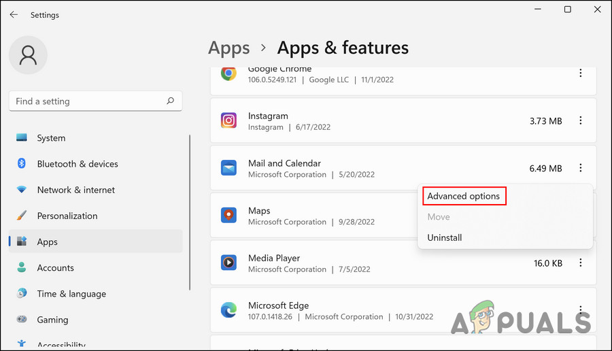Click the Media Player name

click(274, 258)
